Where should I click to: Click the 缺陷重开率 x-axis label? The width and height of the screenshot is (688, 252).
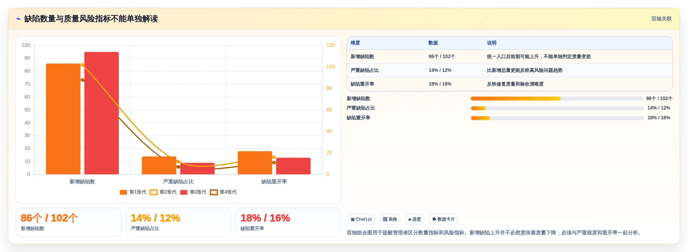(x=274, y=182)
